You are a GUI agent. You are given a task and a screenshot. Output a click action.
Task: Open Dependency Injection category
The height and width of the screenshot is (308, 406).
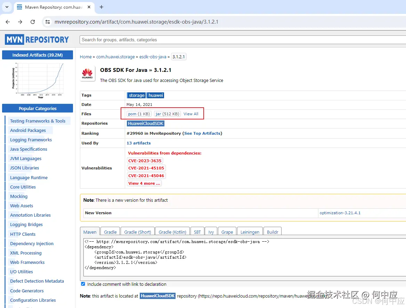[x=32, y=244]
